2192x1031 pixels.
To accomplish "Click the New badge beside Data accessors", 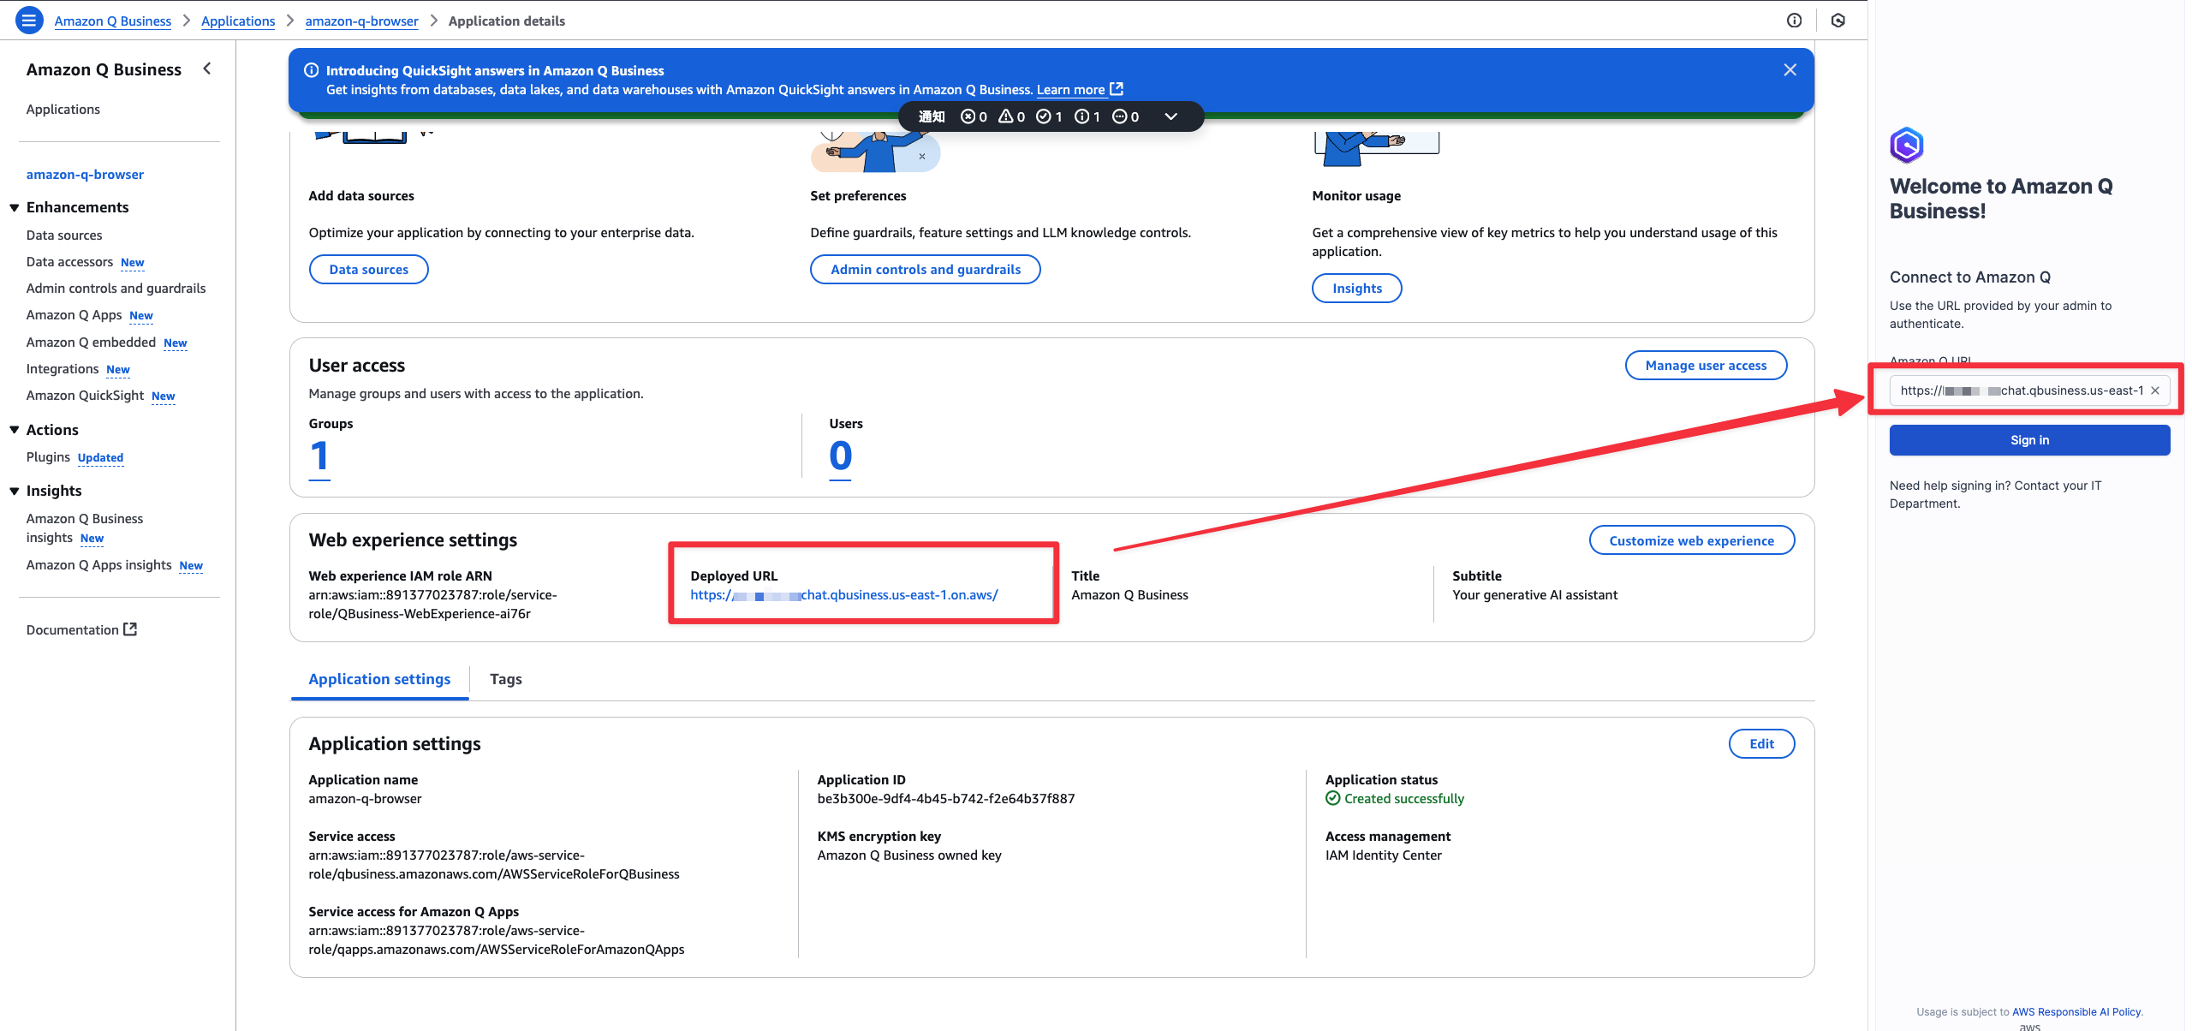I will 133,262.
